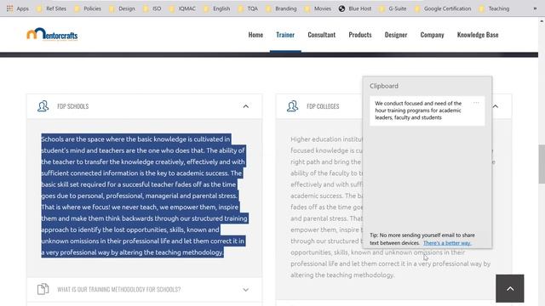Click the FDP COLLEGES heading text
Viewport: 545px width, 306px height.
[x=323, y=106]
